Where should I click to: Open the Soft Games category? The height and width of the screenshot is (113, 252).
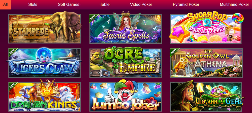tap(69, 5)
